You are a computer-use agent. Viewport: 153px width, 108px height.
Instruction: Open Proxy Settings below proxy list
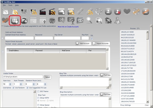[x=125, y=105]
